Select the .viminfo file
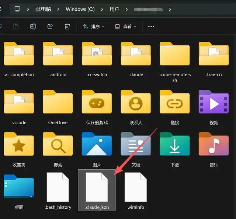 tap(136, 191)
